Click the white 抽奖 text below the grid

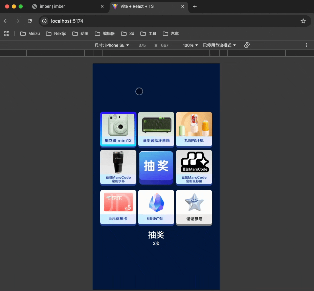pos(156,235)
